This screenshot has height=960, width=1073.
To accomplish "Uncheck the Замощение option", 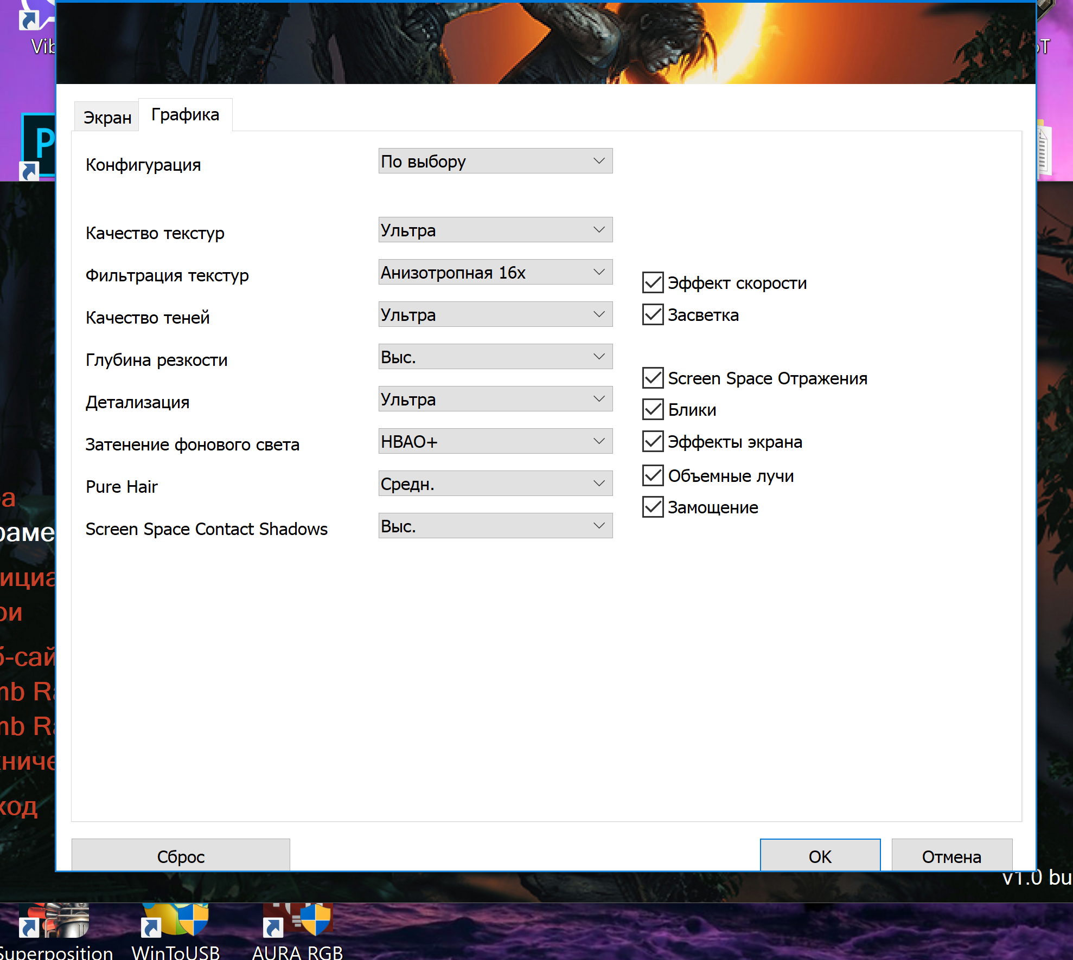I will point(653,507).
